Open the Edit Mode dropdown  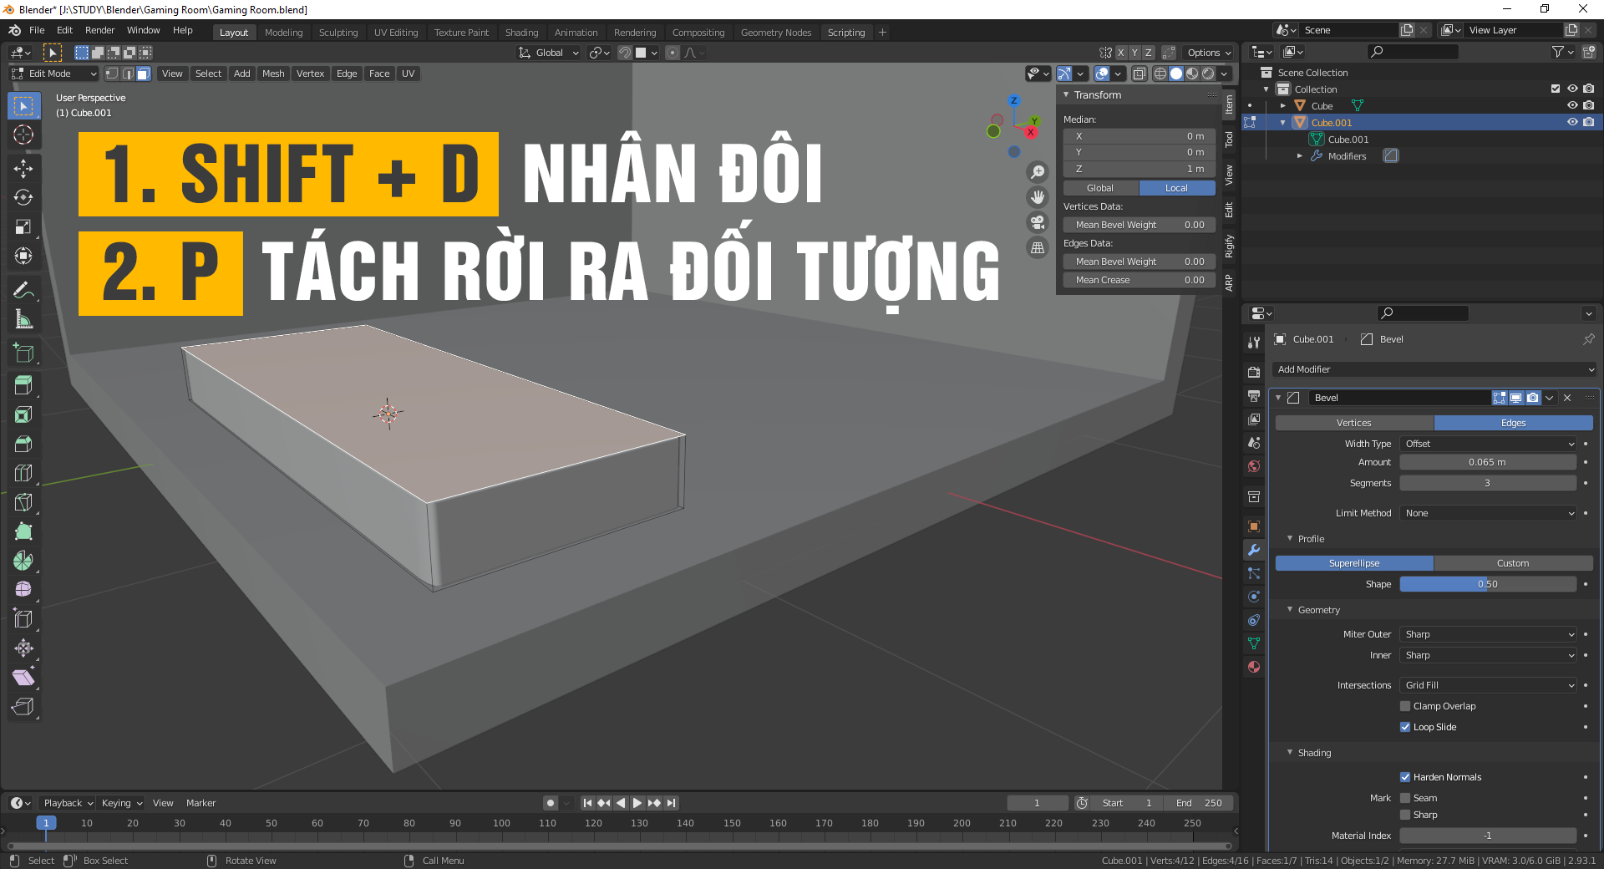click(54, 74)
